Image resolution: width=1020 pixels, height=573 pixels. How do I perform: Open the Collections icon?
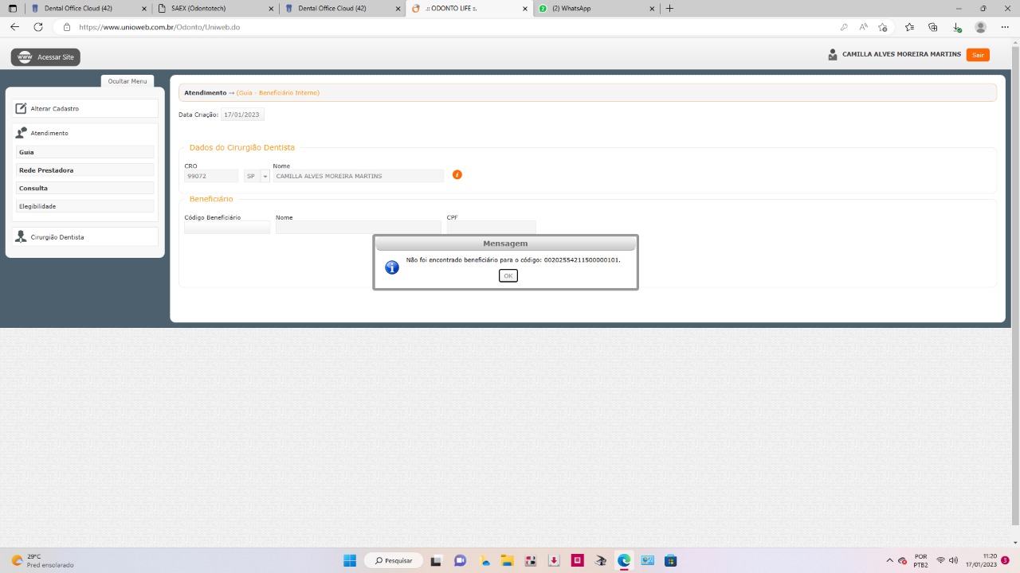tap(933, 27)
